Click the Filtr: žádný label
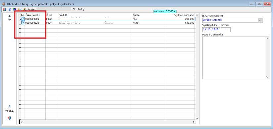Viewport: 273px width, 129px height. 78,9
